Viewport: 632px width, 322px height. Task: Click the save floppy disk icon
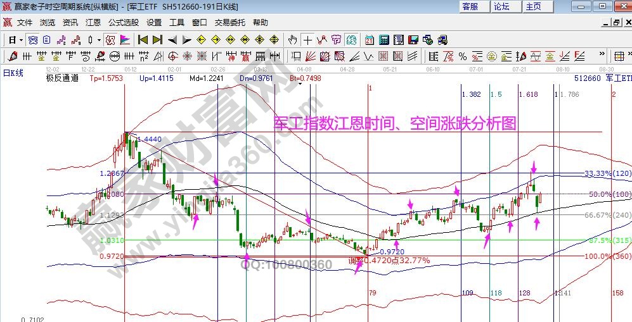coord(413,39)
